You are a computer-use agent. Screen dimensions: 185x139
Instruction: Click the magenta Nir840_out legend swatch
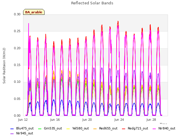pos(154,129)
